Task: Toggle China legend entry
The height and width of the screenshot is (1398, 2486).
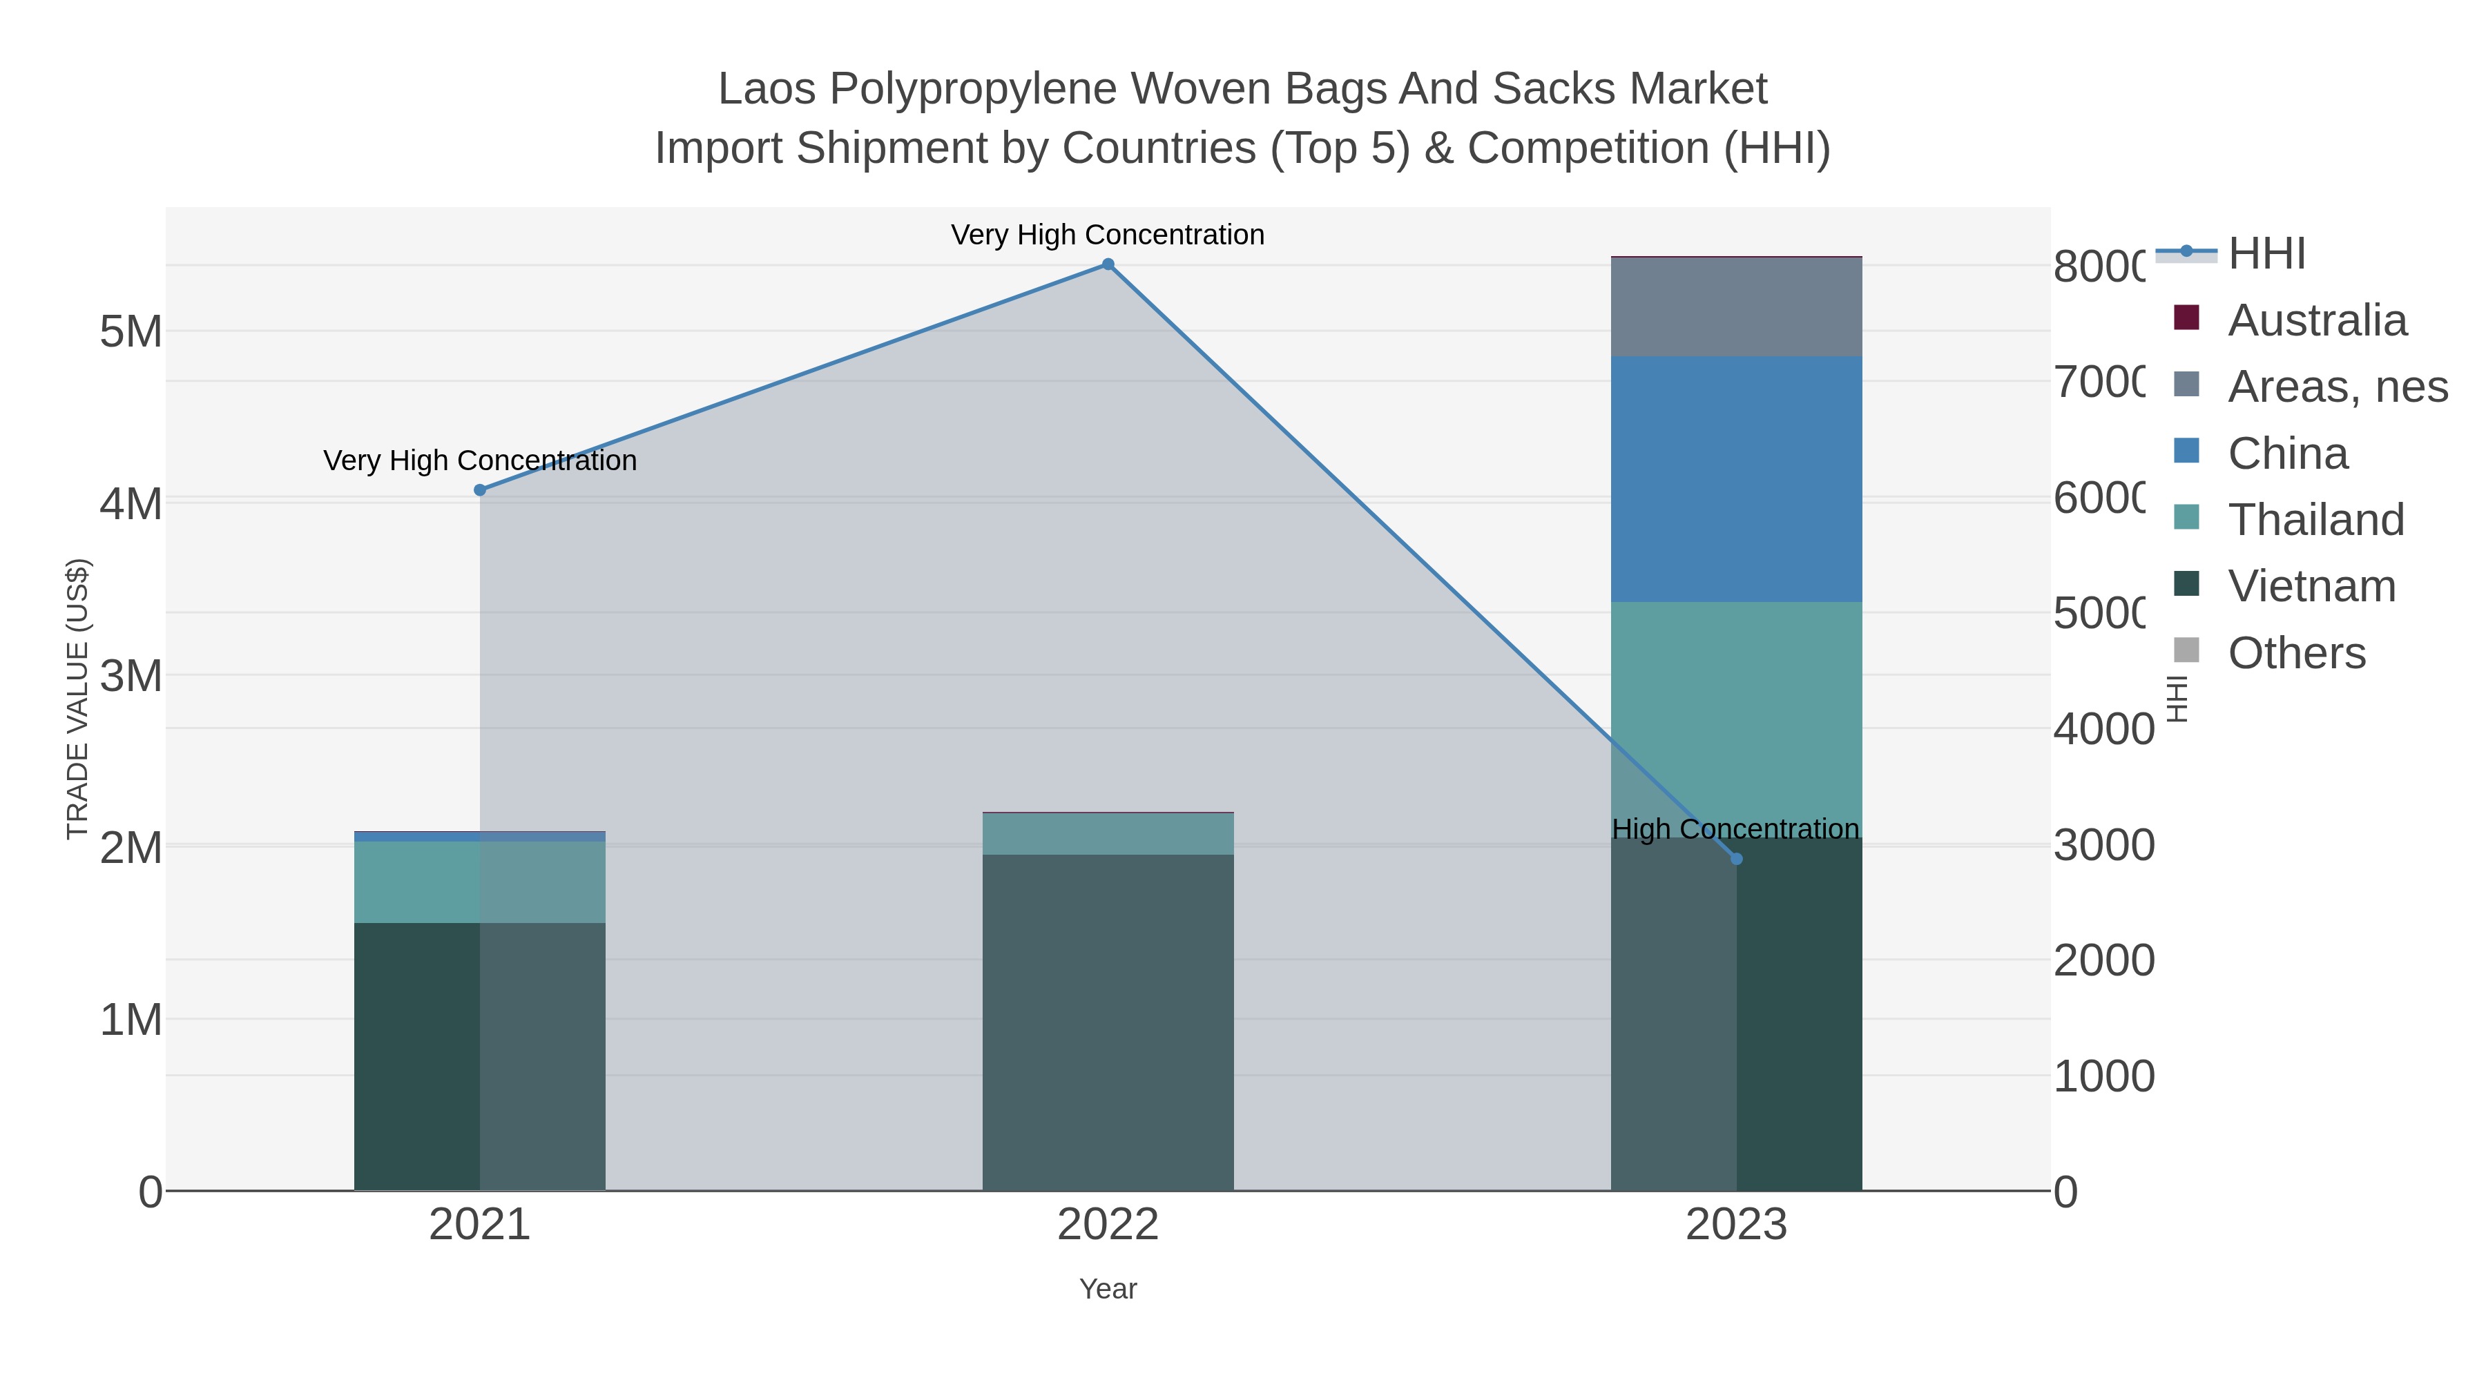Action: point(2260,452)
